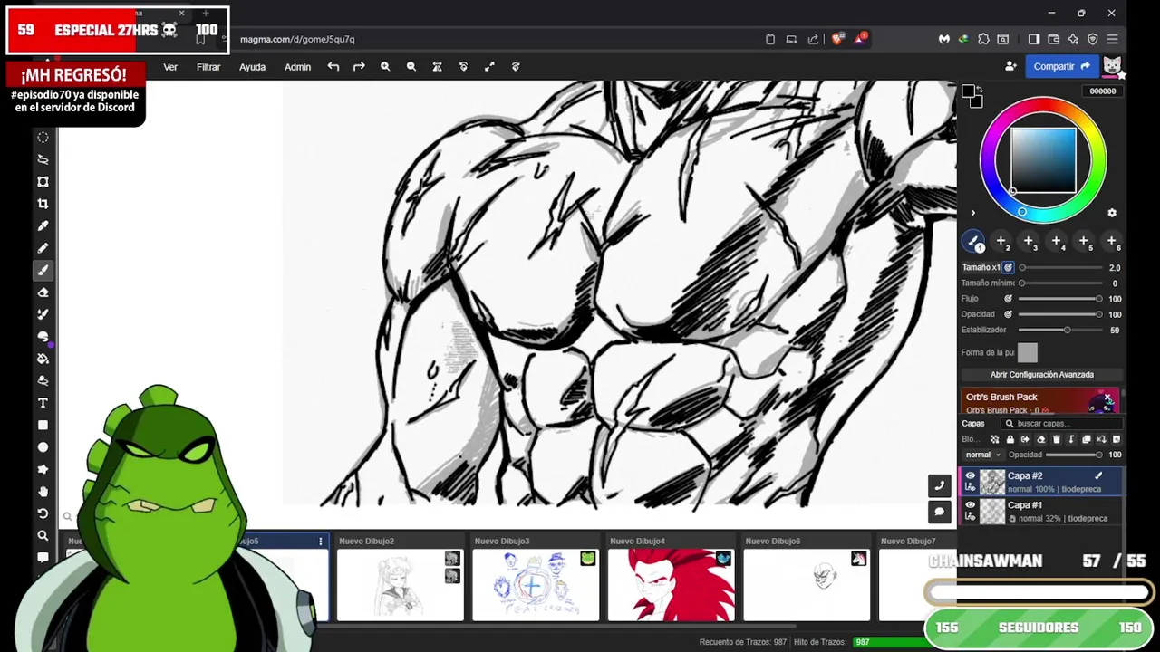Toggle Capa #1 owner visibility icon
1160x652 pixels.
click(970, 518)
